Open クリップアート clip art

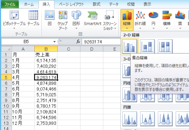tap(63, 20)
